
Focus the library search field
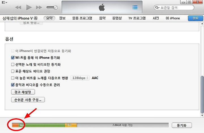174,8
